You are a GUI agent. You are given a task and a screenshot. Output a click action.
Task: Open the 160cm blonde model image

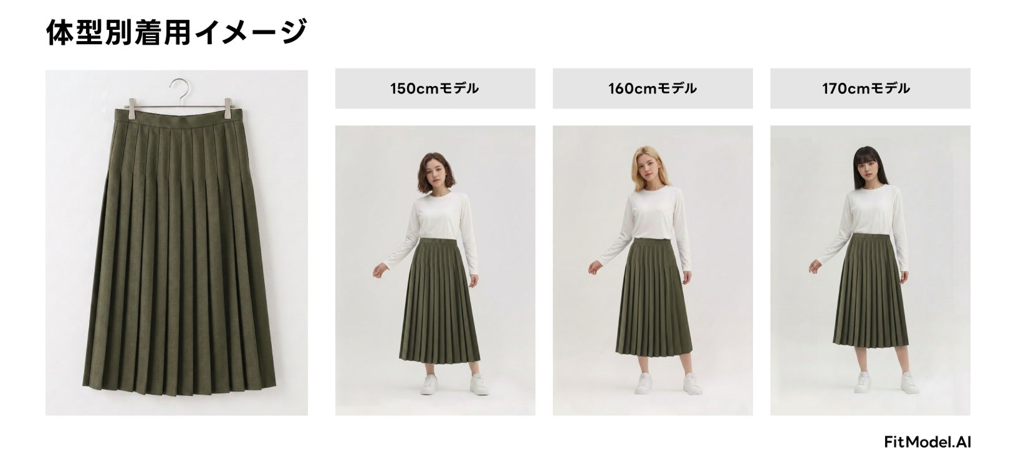coord(653,271)
